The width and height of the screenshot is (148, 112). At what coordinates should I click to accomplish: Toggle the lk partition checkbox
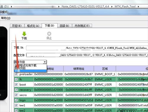[x=16, y=79]
